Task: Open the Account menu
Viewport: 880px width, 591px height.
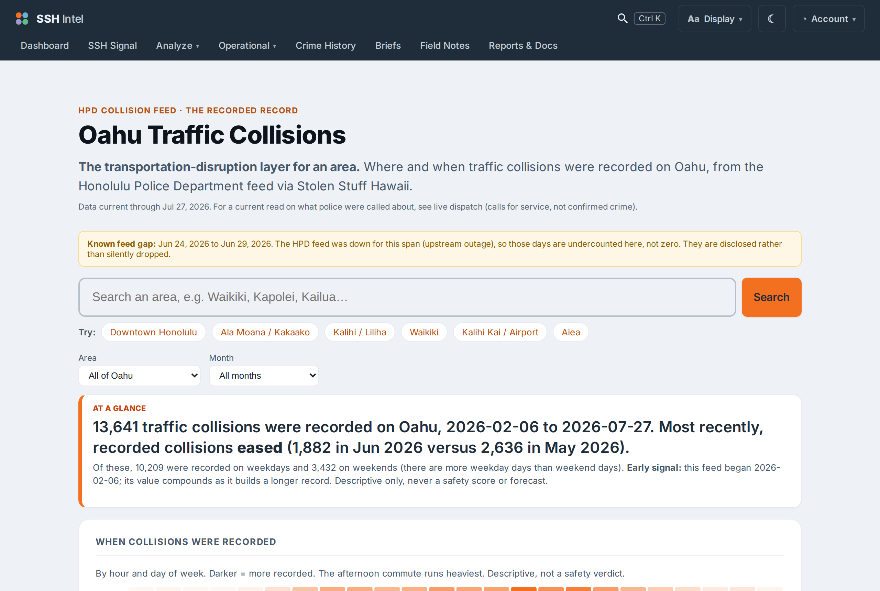Action: point(828,19)
